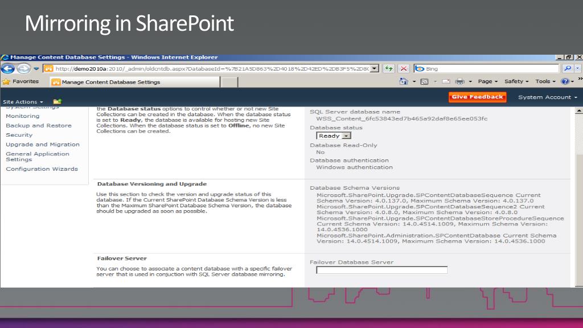Open a new blank browser tab
Image resolution: width=583 pixels, height=328 pixels.
229,82
